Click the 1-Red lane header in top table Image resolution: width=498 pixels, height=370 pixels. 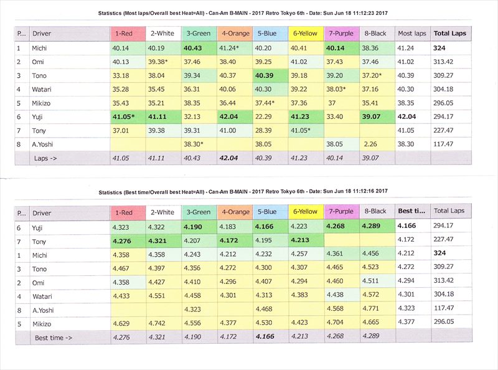click(128, 32)
